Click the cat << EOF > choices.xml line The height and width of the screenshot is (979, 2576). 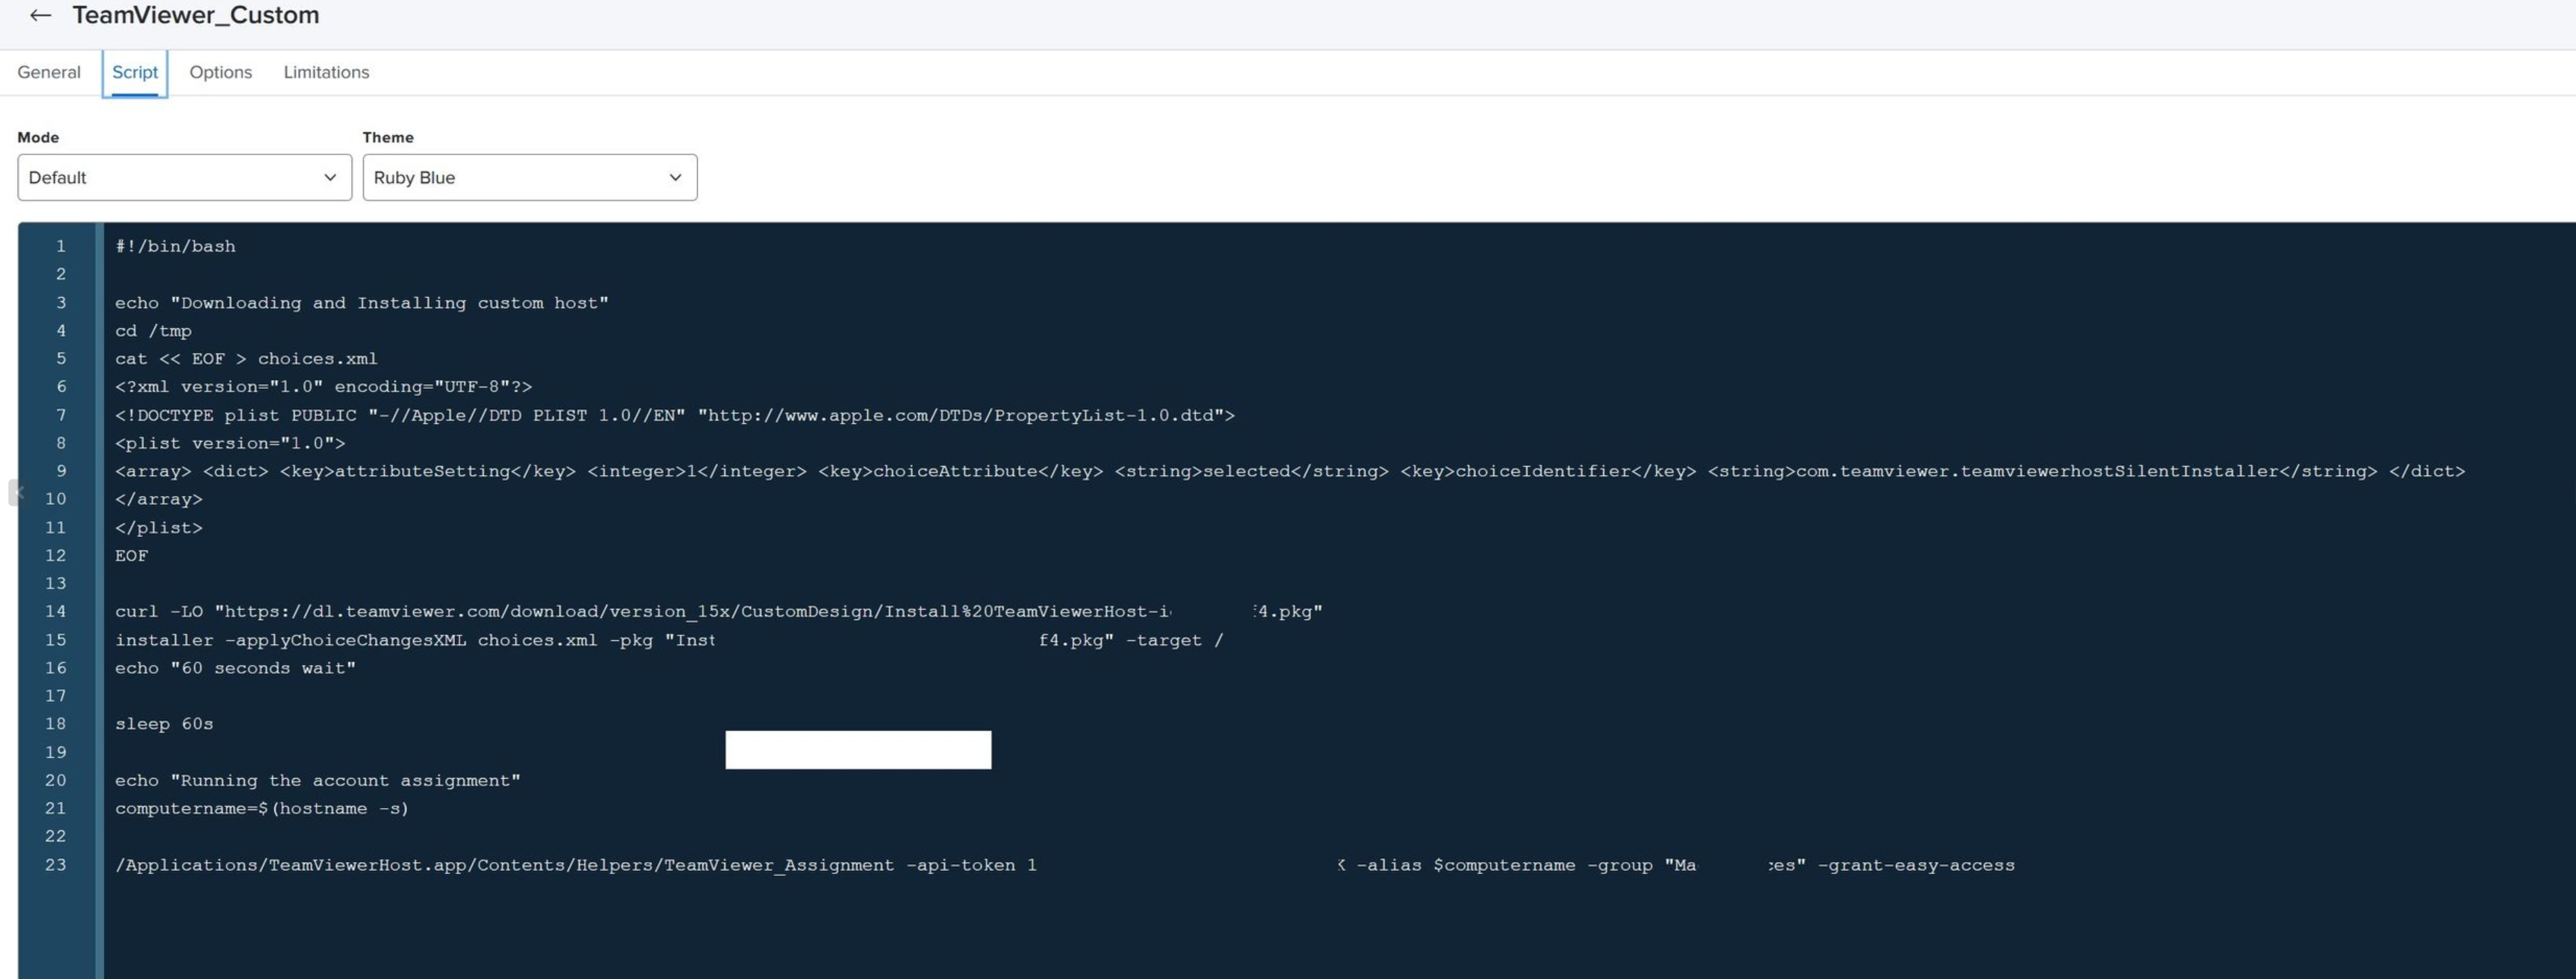(246, 358)
